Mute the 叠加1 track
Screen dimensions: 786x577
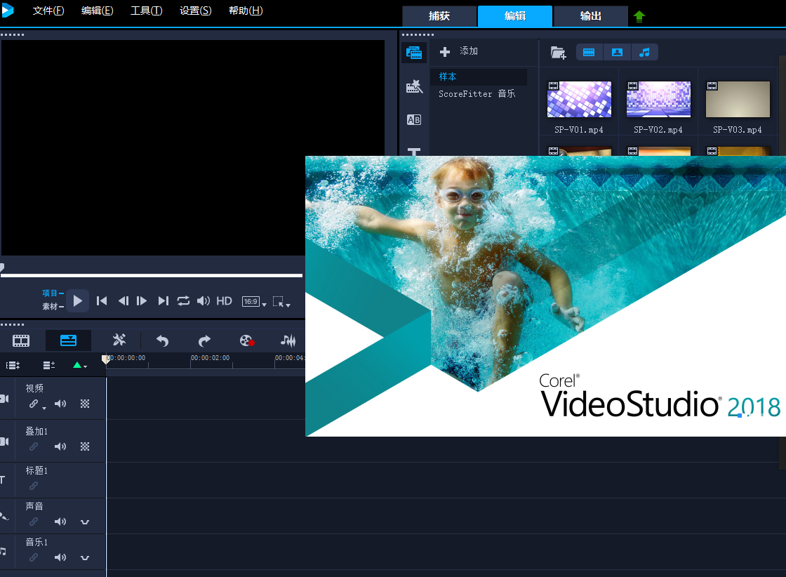point(60,446)
